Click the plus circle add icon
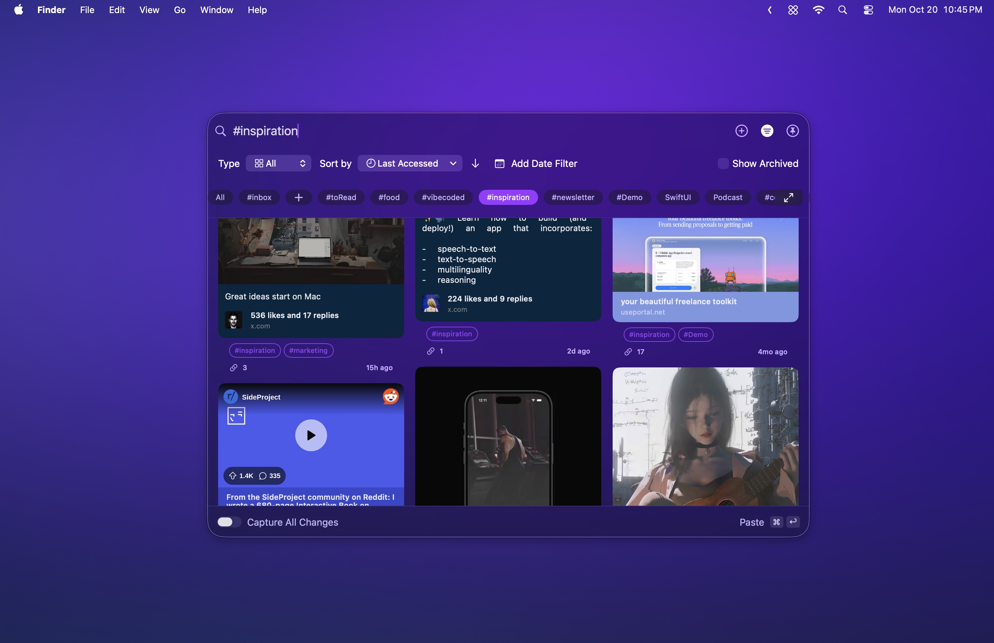The width and height of the screenshot is (994, 643). pos(741,131)
